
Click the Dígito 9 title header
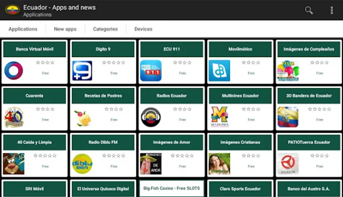(103, 49)
